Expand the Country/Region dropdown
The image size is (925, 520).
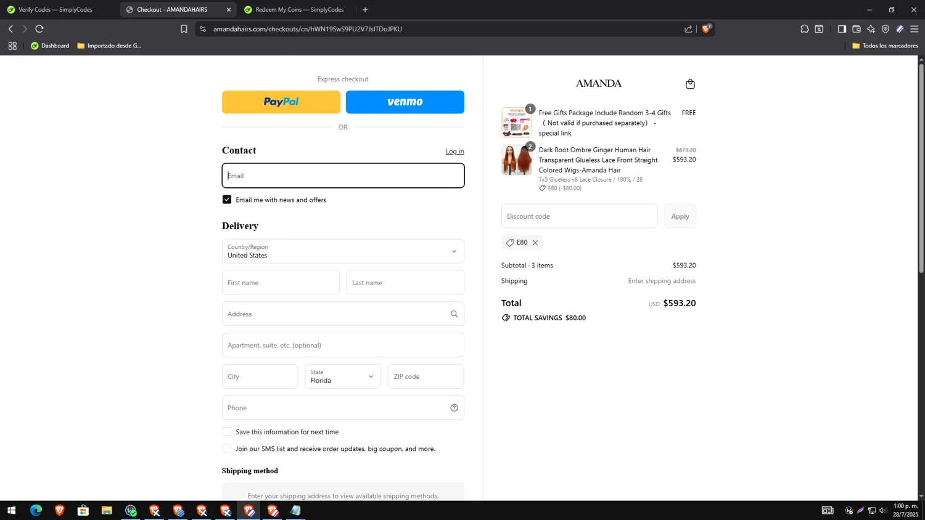coord(343,251)
